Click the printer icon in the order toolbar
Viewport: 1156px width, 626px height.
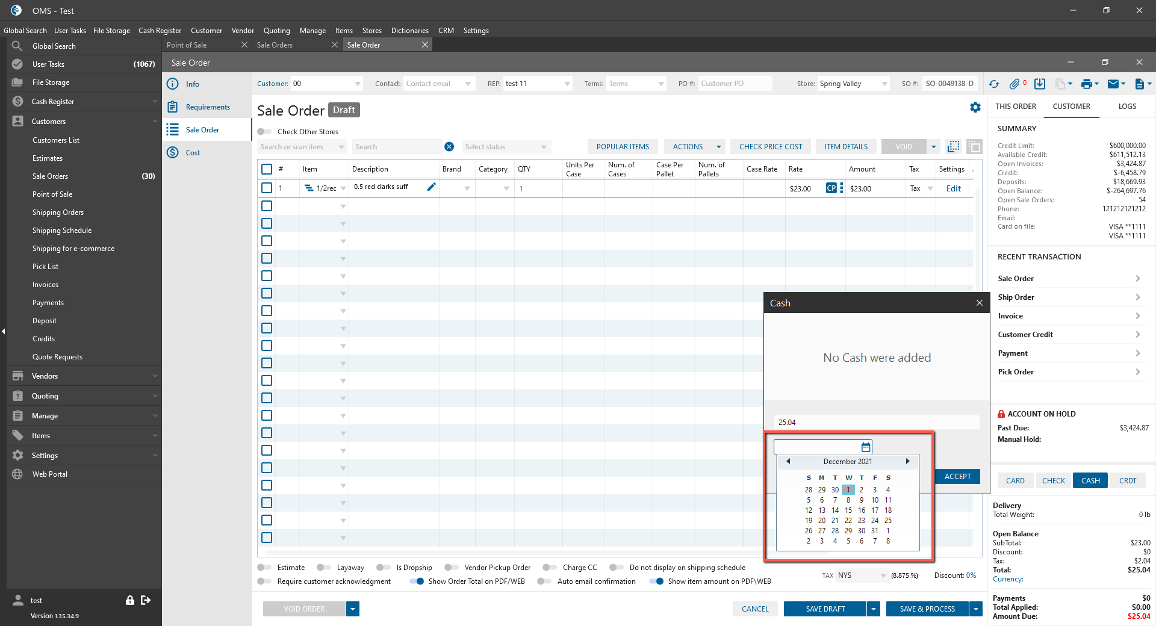1086,84
